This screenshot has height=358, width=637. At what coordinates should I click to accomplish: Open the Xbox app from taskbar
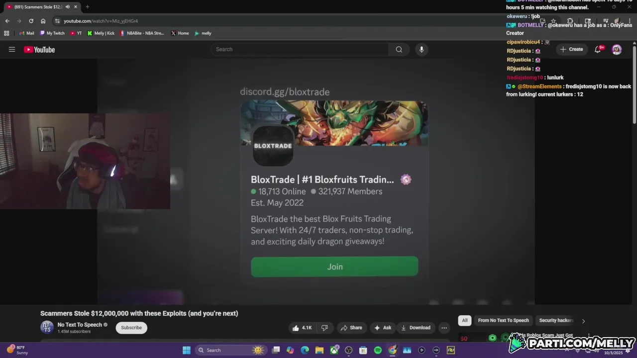[x=334, y=350]
